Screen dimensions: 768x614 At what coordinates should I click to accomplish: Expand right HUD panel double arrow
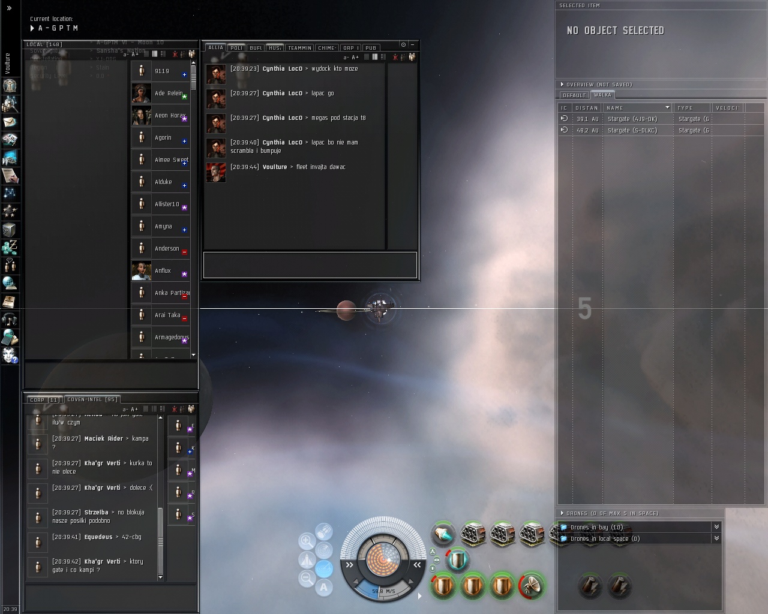pyautogui.click(x=417, y=564)
